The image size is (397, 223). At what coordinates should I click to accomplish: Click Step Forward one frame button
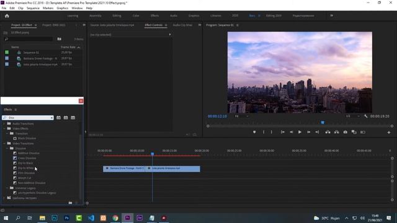(x=308, y=132)
